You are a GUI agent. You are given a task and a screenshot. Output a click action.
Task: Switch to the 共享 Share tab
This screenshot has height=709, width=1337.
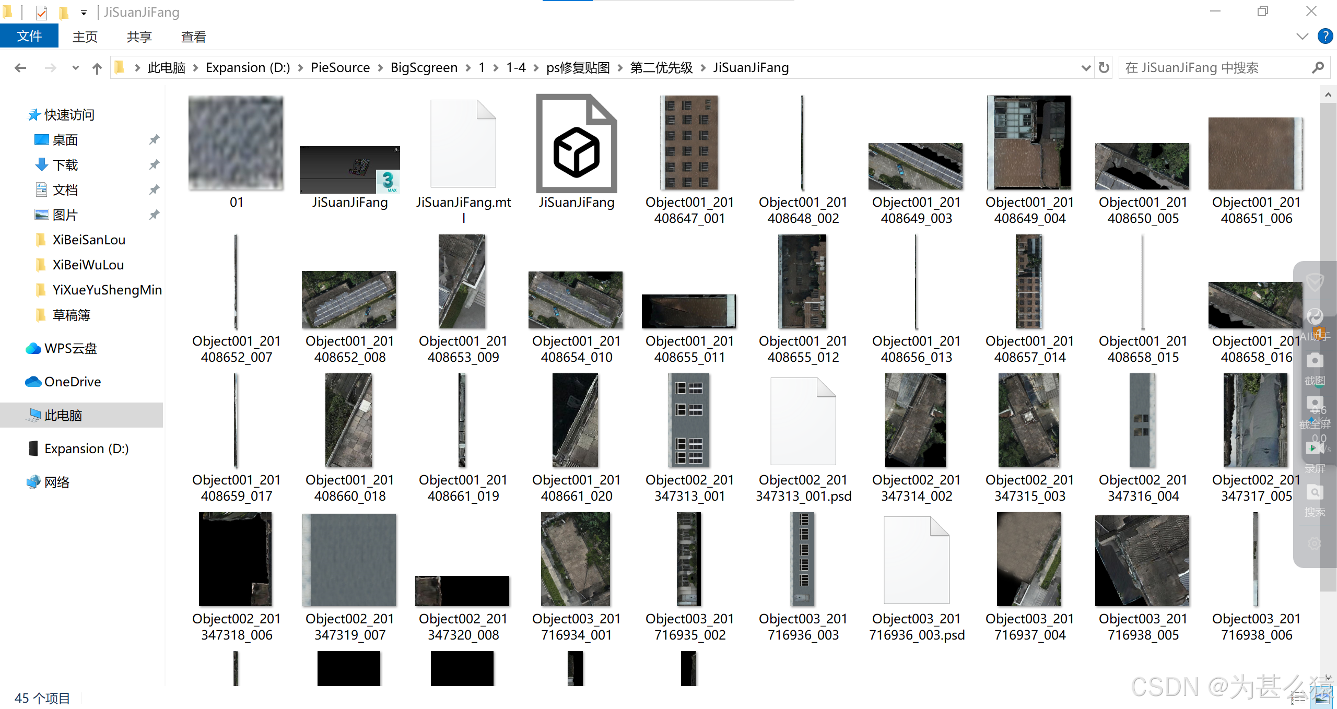pyautogui.click(x=139, y=37)
